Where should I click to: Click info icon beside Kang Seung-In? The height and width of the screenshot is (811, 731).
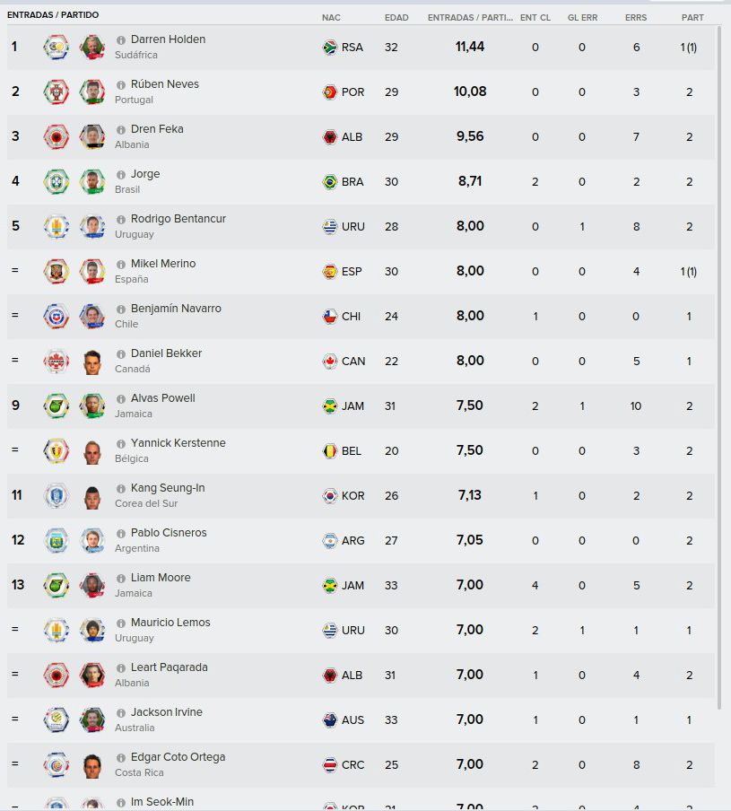pos(120,488)
